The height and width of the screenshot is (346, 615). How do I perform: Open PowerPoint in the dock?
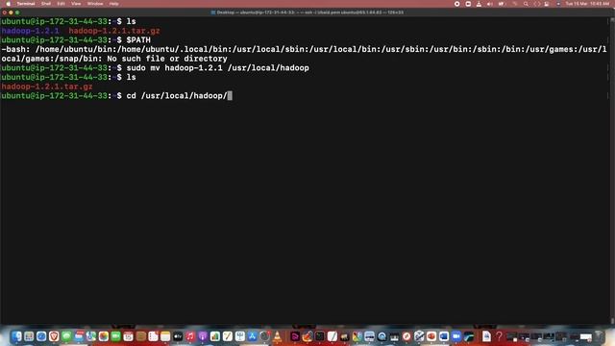click(x=431, y=336)
